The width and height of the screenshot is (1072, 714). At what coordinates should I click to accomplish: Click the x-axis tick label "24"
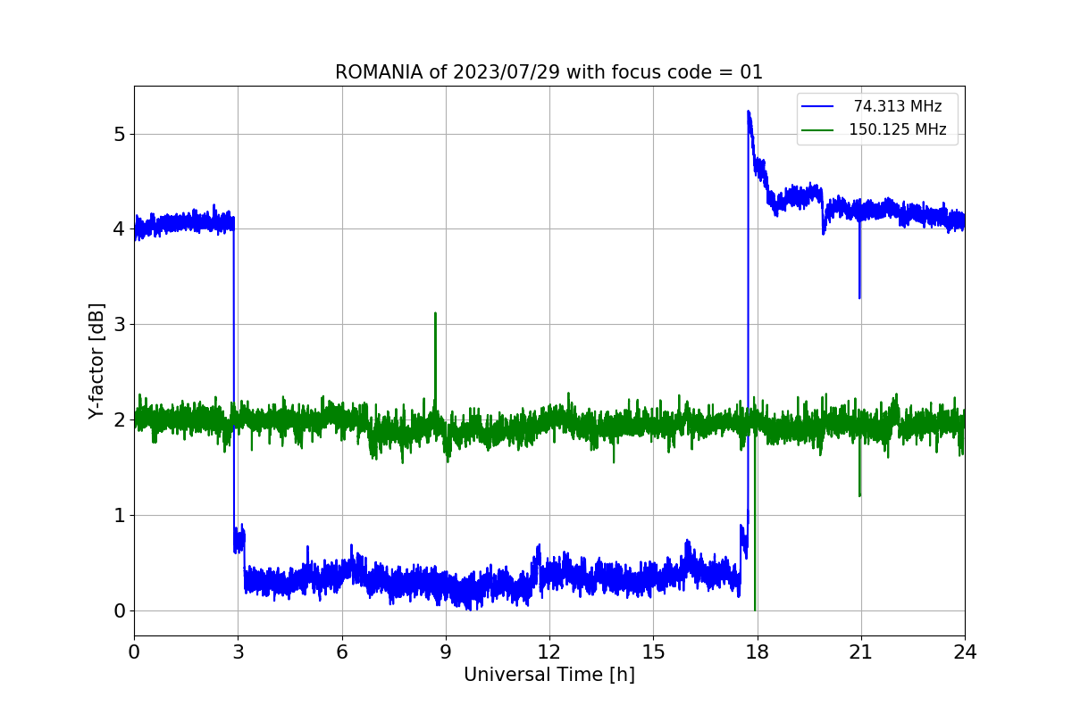coord(965,652)
